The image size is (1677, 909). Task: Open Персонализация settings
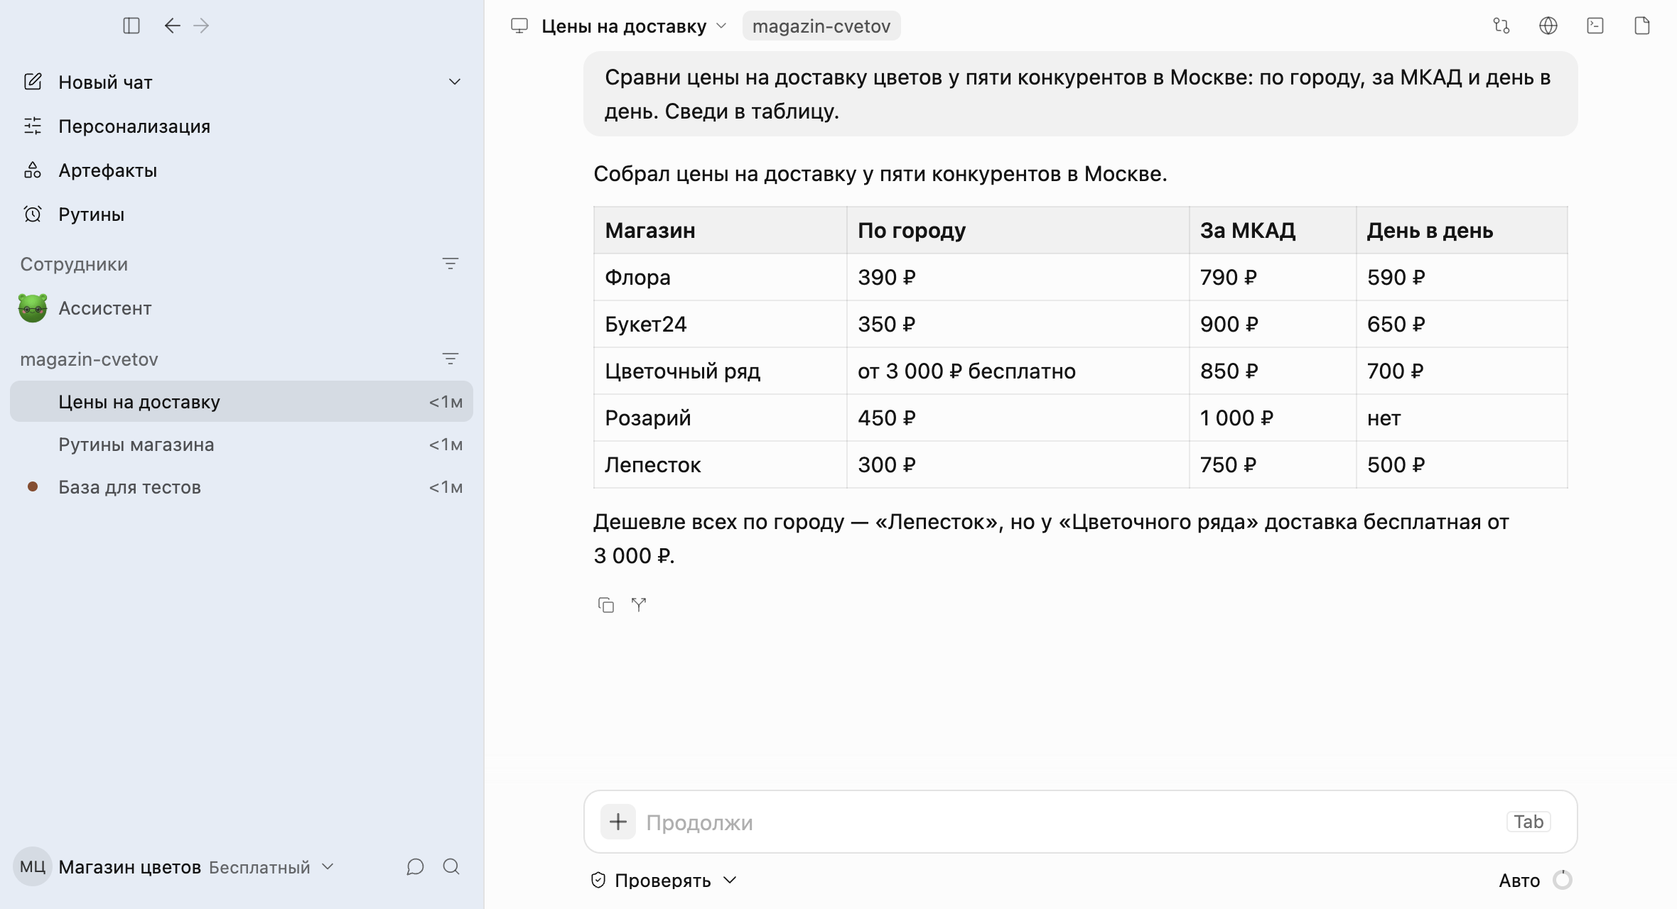point(242,126)
